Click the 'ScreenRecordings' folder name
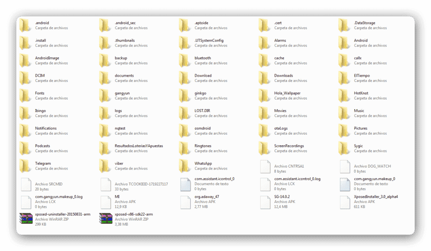The width and height of the screenshot is (431, 251). (x=289, y=146)
